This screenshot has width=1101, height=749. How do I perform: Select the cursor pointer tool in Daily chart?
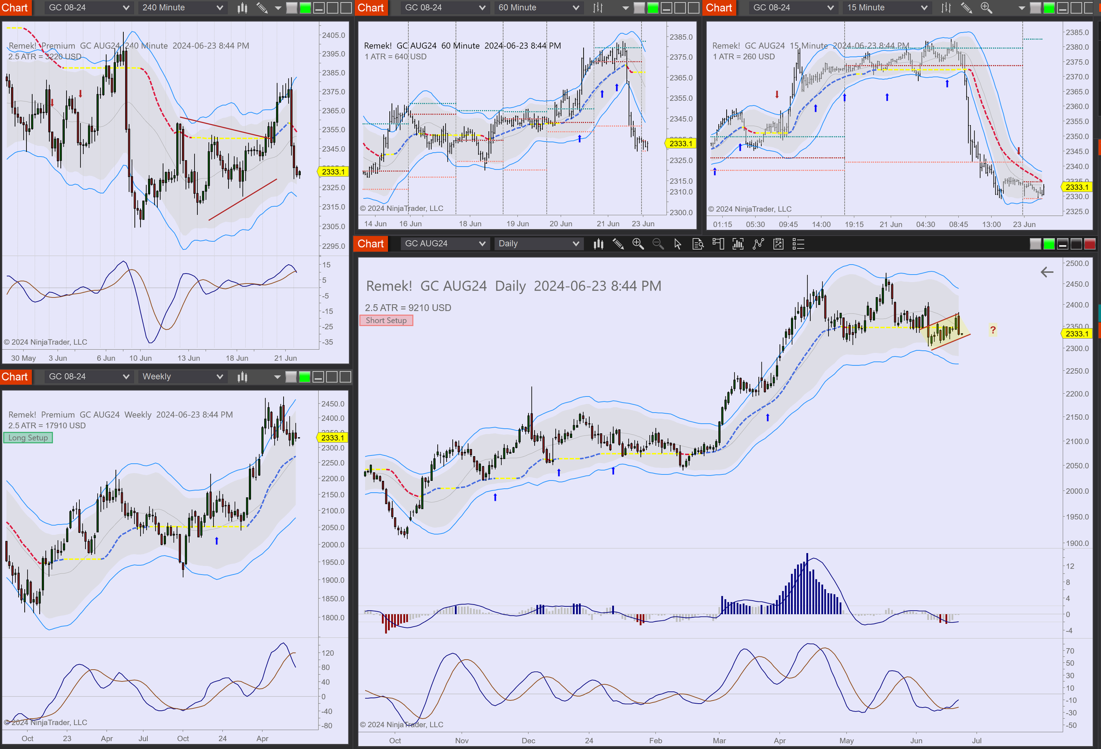[x=678, y=244]
